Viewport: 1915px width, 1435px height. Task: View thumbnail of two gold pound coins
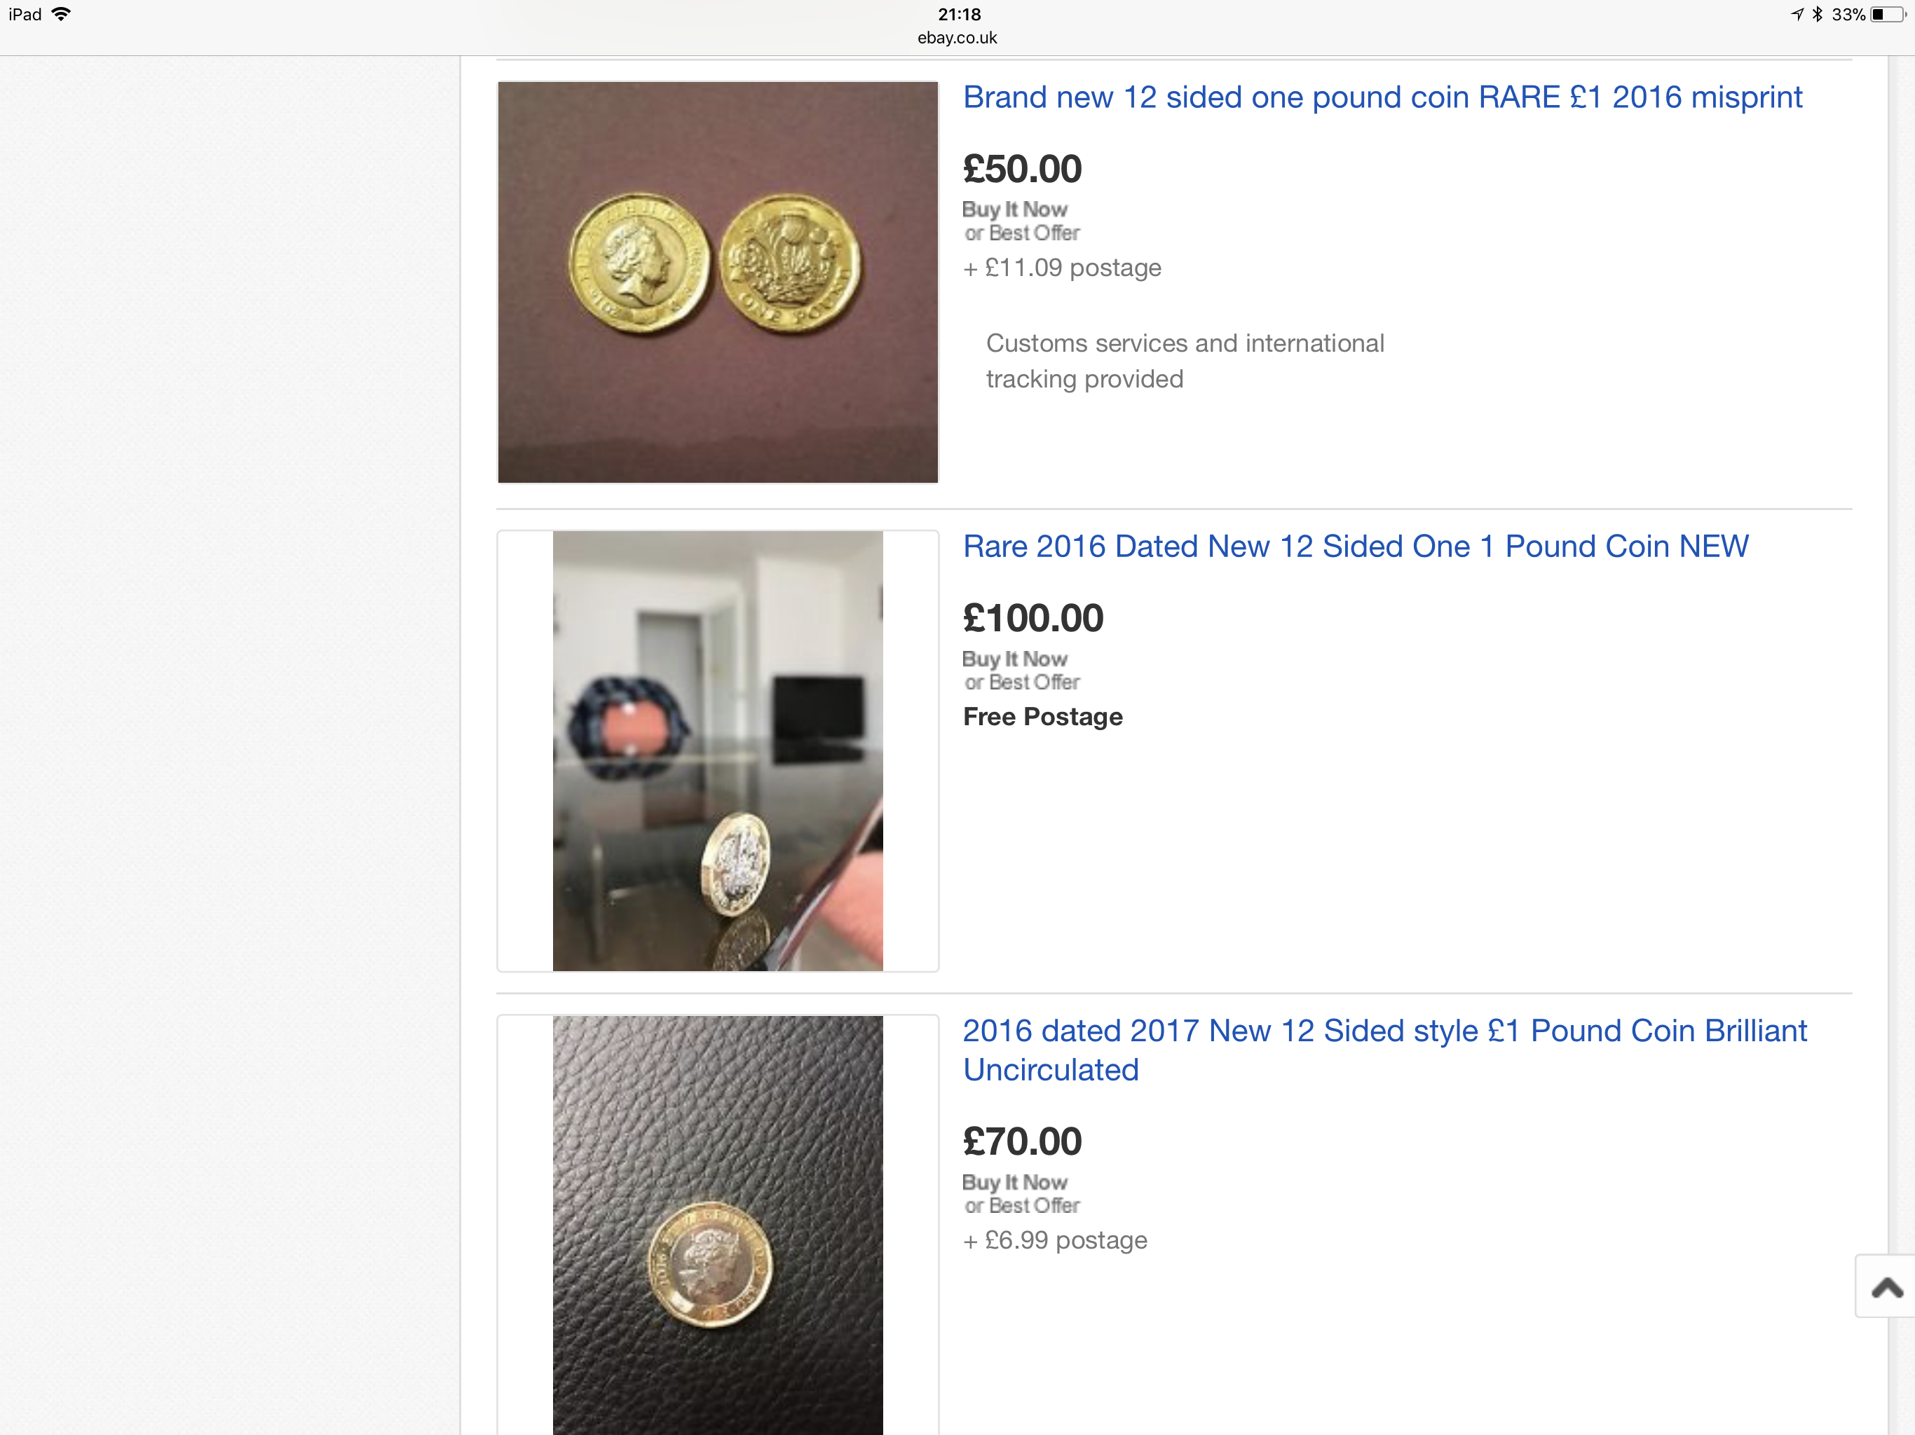pyautogui.click(x=717, y=282)
